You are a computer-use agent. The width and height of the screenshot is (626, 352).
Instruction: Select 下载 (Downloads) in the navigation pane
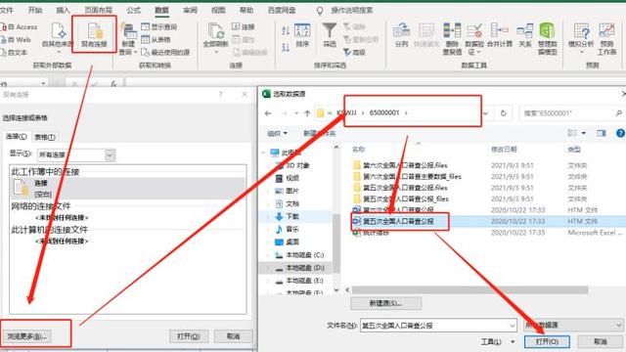[292, 216]
